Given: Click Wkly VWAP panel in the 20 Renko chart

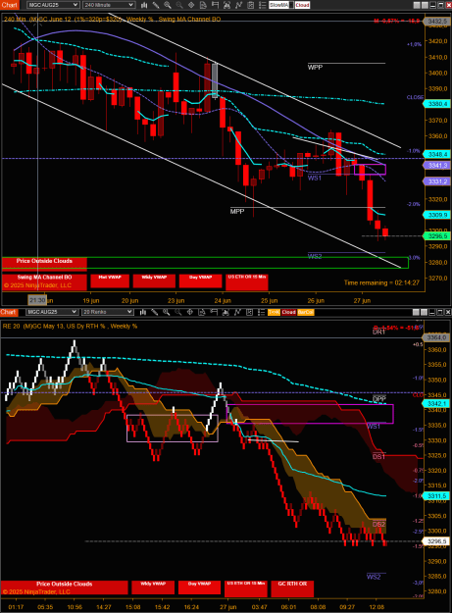Looking at the screenshot, I should pyautogui.click(x=153, y=587).
